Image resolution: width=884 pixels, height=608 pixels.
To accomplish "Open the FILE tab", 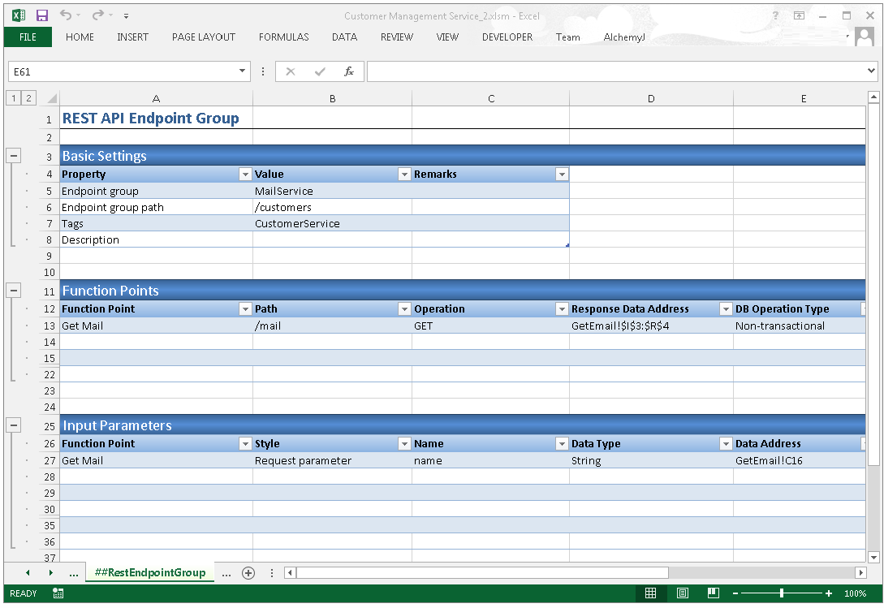I will click(x=28, y=37).
